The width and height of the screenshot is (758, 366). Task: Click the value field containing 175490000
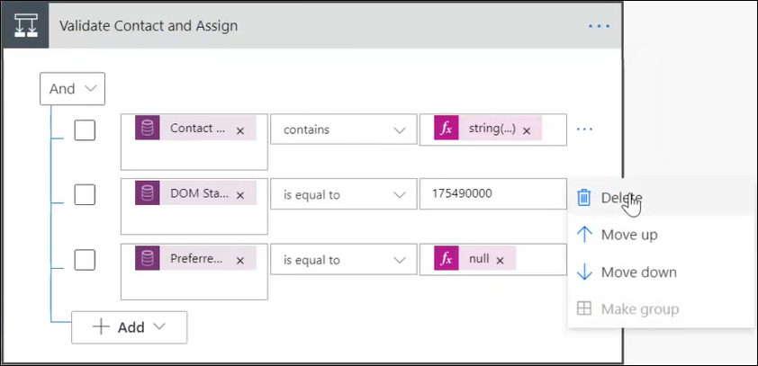tap(491, 195)
